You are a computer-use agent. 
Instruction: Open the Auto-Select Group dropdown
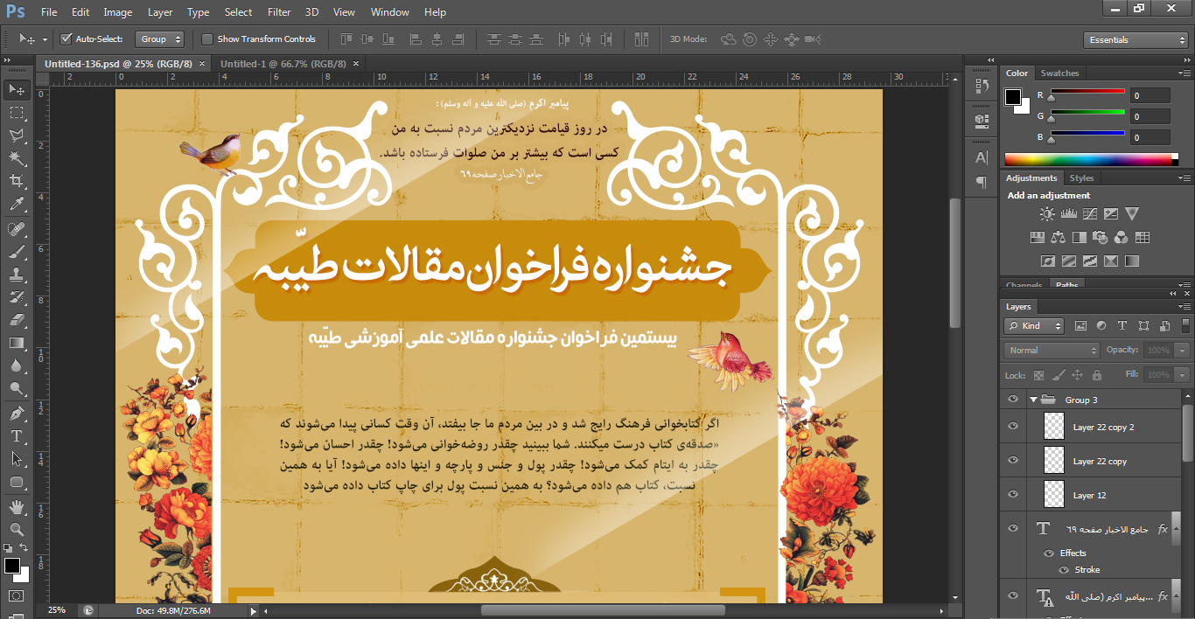click(x=160, y=39)
